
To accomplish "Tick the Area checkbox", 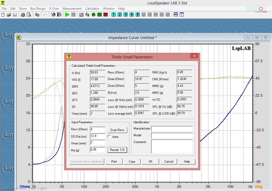I will click(109, 137).
